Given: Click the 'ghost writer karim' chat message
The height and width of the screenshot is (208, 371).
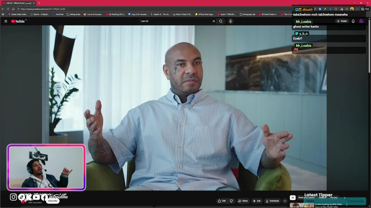Looking at the screenshot, I should [x=306, y=27].
